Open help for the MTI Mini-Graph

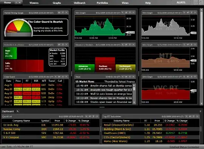(192, 45)
